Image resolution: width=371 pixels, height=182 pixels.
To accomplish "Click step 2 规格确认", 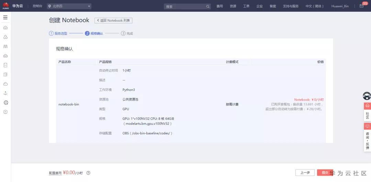I will coord(94,33).
